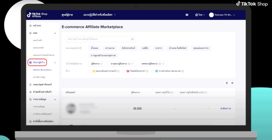Open ประวัติการเชิญ in sidebar
Screen dimensions: 272x140
click(x=39, y=77)
